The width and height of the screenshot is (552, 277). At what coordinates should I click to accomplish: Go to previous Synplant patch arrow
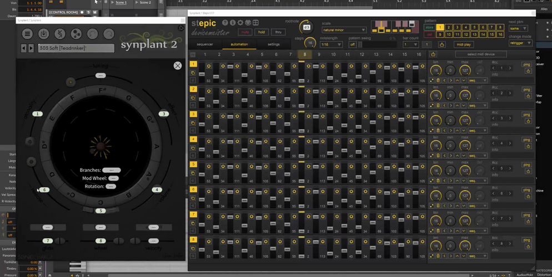(24, 48)
